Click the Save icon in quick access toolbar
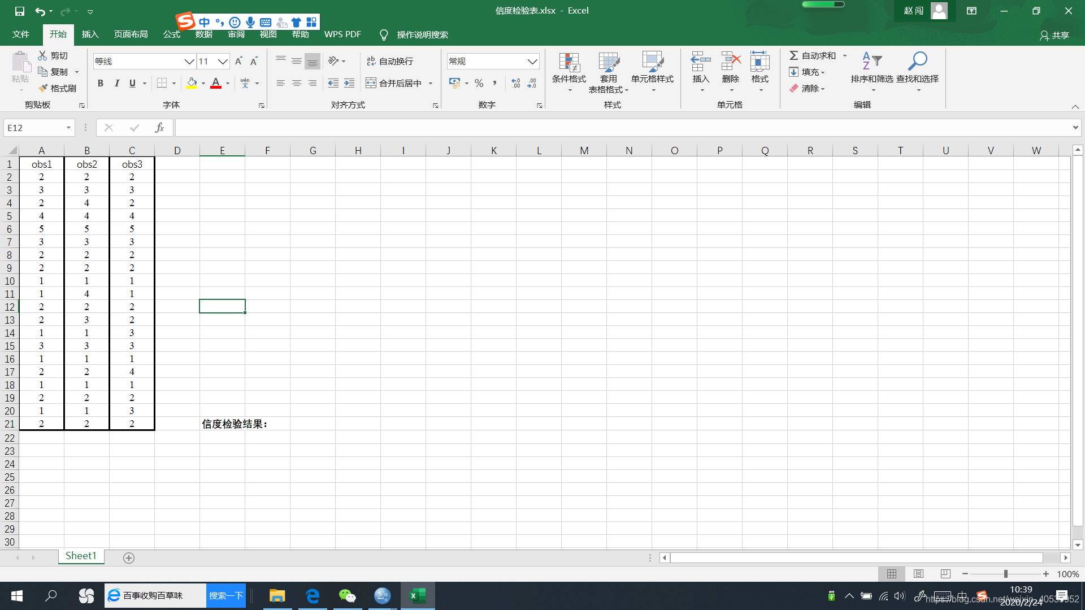Image resolution: width=1085 pixels, height=610 pixels. point(20,11)
